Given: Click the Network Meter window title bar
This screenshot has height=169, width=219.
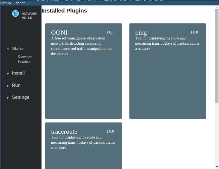Looking at the screenshot, I should point(109,3).
